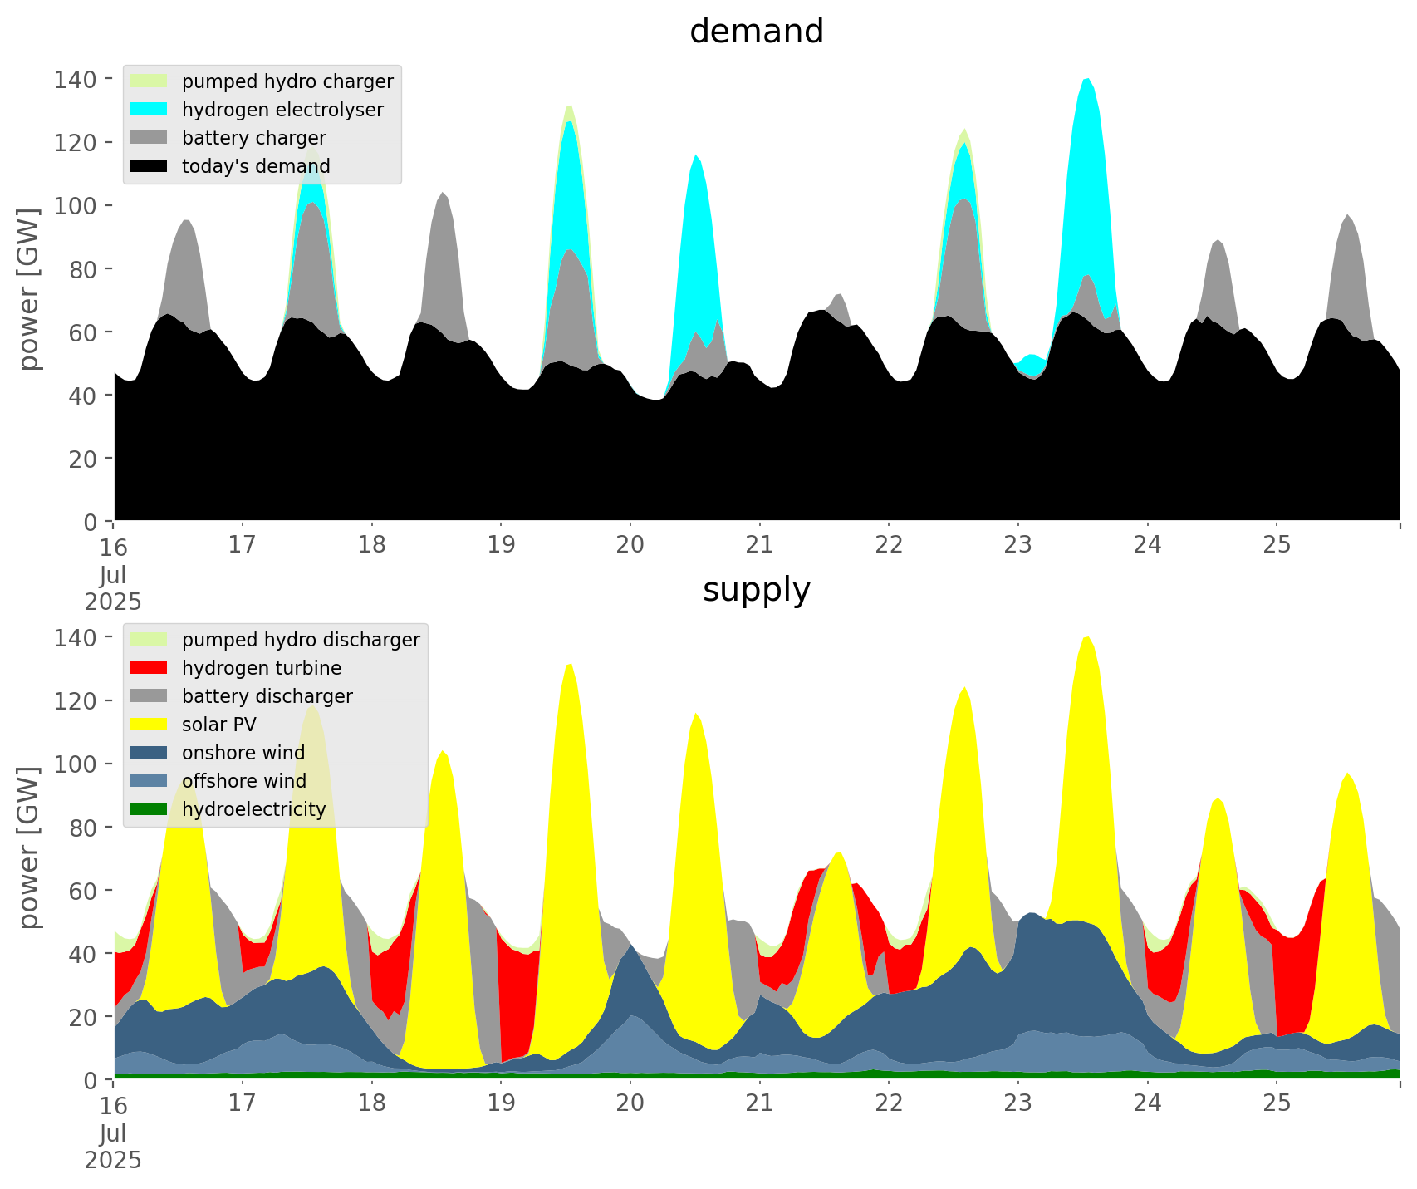
Task: Pick the gray battery discharger legend swatch
Action: coord(149,696)
